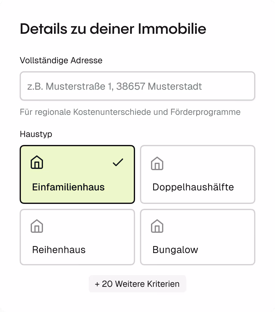Image resolution: width=275 pixels, height=312 pixels.
Task: Select Doppelhaushälfte as house type
Action: (x=197, y=174)
